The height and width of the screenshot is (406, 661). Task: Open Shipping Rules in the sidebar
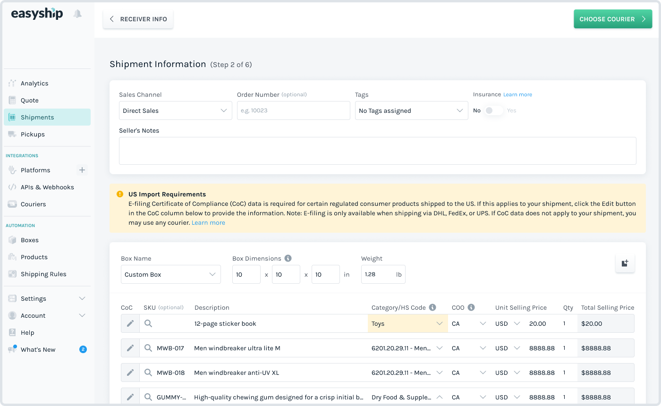point(47,274)
